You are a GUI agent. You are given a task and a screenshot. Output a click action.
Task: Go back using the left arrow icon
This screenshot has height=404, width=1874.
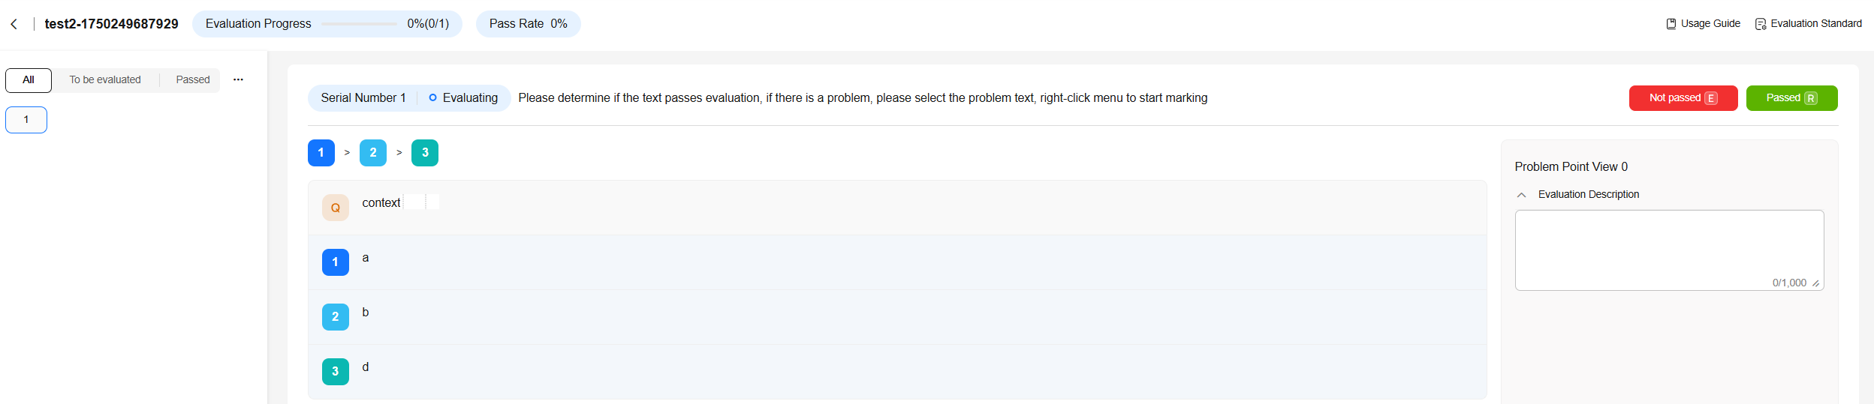point(14,24)
